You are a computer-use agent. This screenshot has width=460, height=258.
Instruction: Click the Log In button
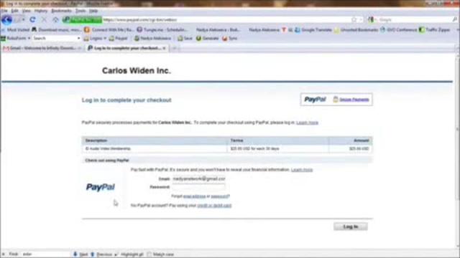351,226
